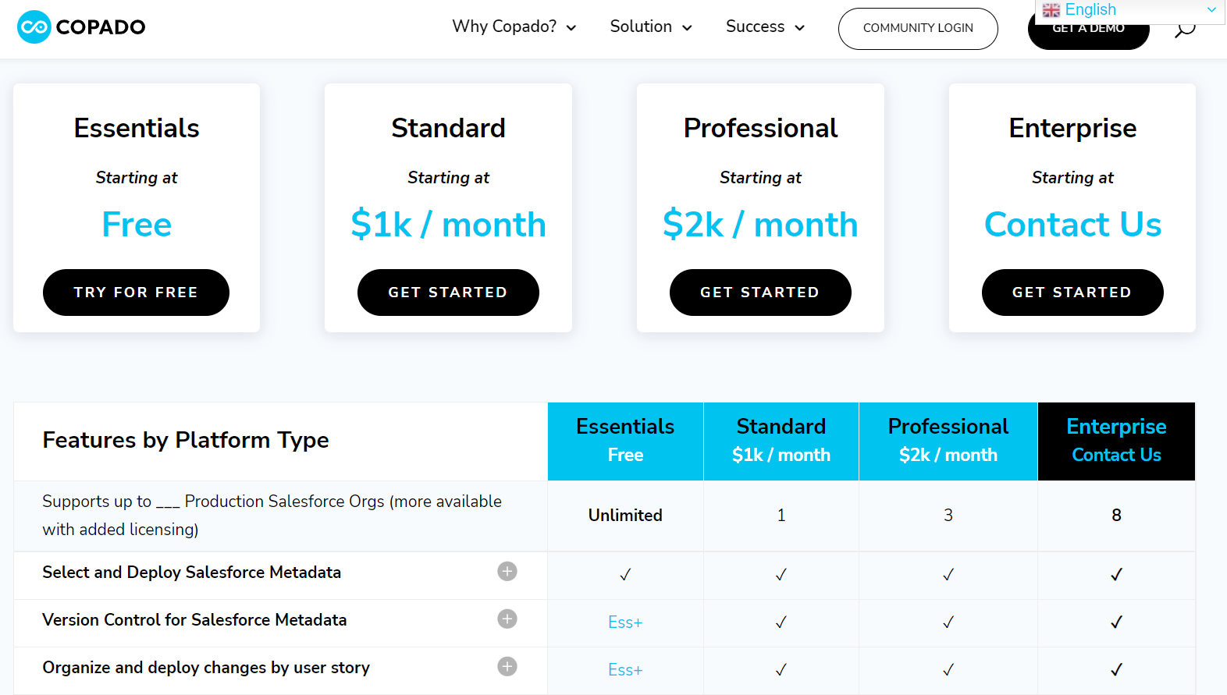Expand Version Control for Salesforce Metadata row
Image resolution: width=1227 pixels, height=695 pixels.
[x=507, y=619]
